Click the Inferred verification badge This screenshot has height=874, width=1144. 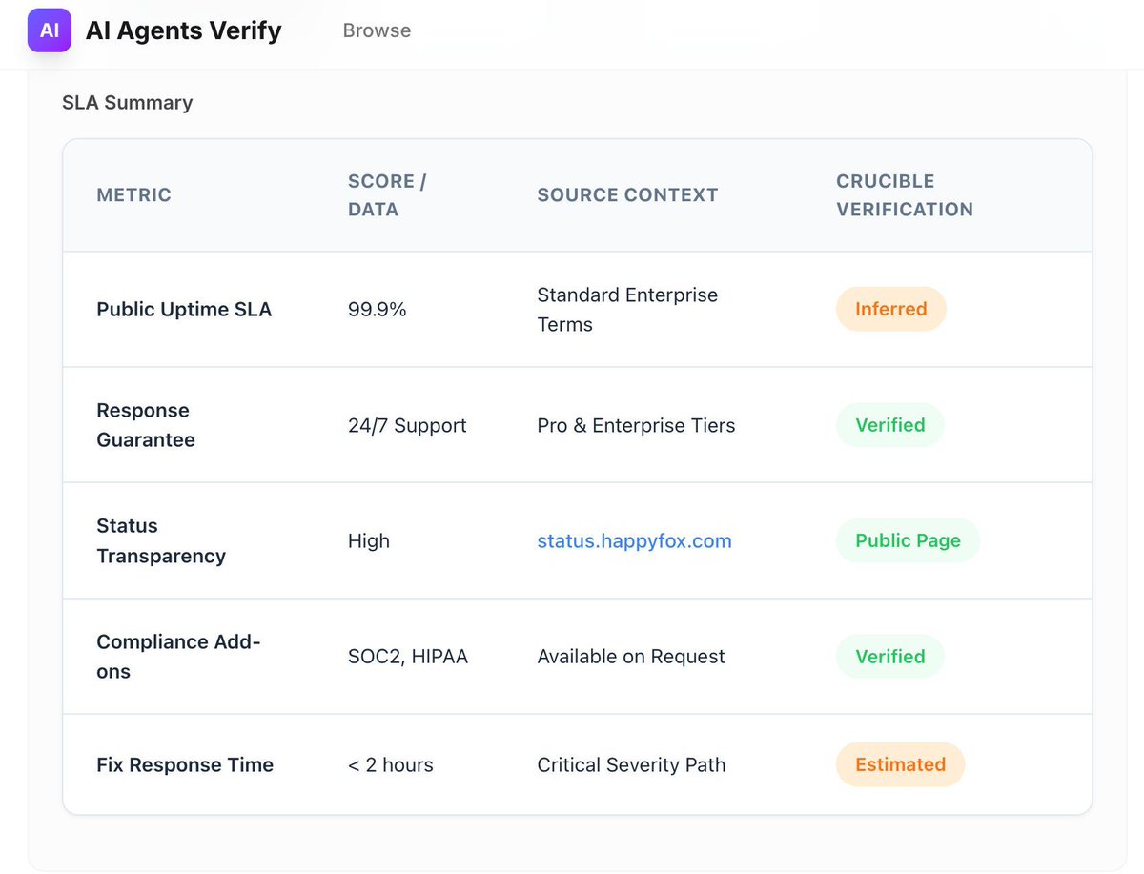pos(890,309)
